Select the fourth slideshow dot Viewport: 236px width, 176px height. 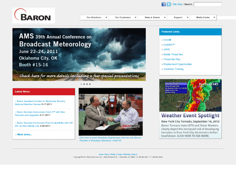90,84
